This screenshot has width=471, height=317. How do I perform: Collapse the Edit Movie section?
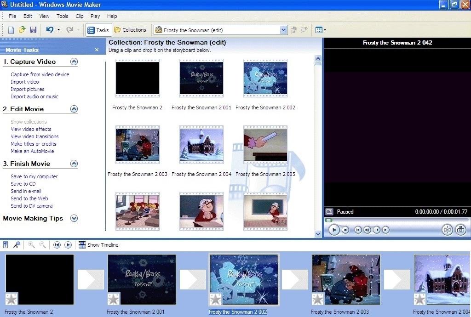(x=74, y=109)
